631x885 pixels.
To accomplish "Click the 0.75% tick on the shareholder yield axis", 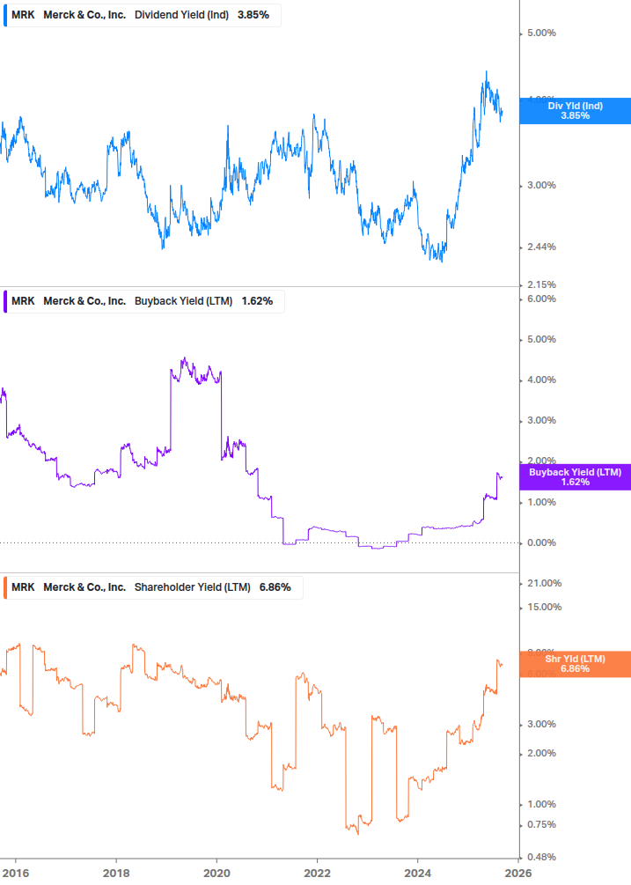I will (x=541, y=824).
